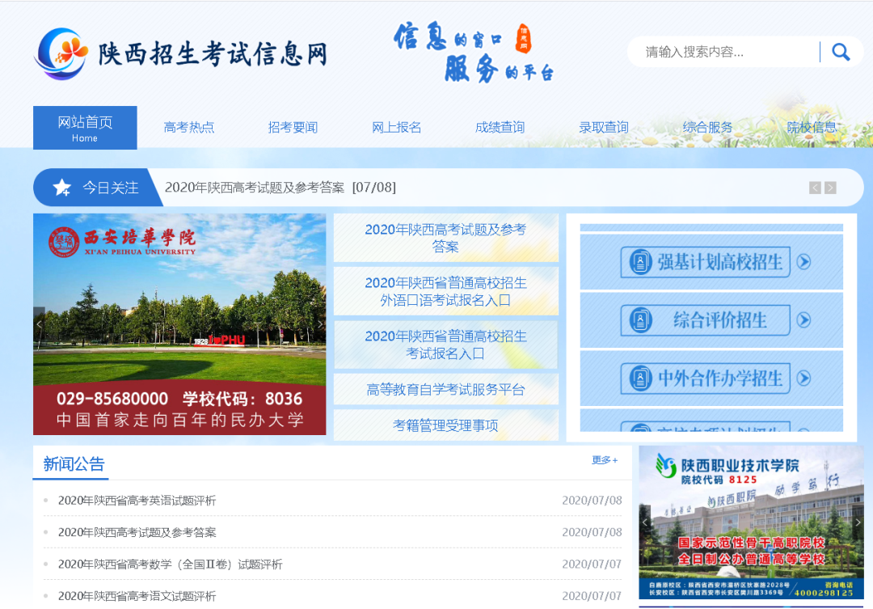The image size is (873, 609).
Task: Click the document icon on 中外合作办学招生 button
Action: pos(642,378)
